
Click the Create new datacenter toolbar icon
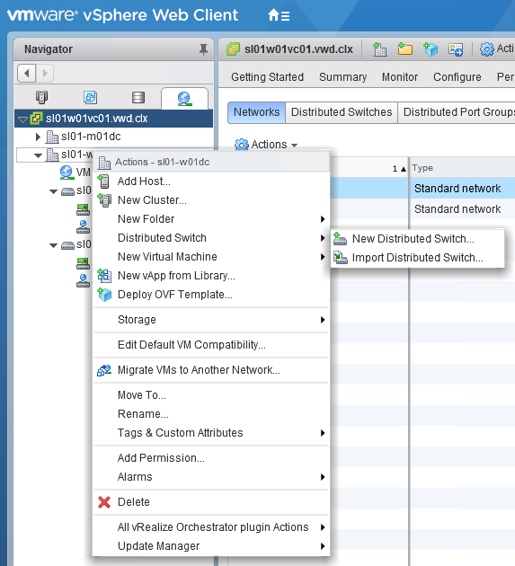point(380,49)
